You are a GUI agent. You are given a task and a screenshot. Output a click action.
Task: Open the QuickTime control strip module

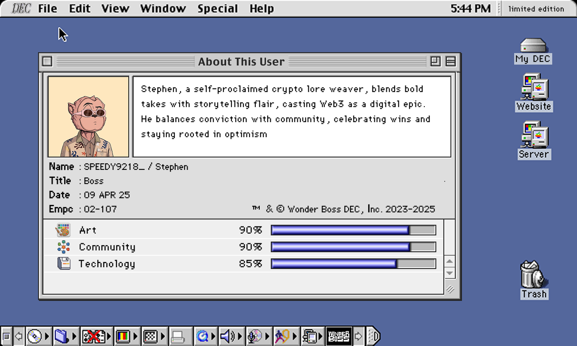point(206,337)
